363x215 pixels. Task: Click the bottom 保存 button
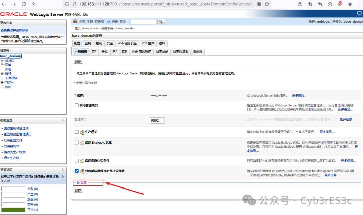coord(78,190)
